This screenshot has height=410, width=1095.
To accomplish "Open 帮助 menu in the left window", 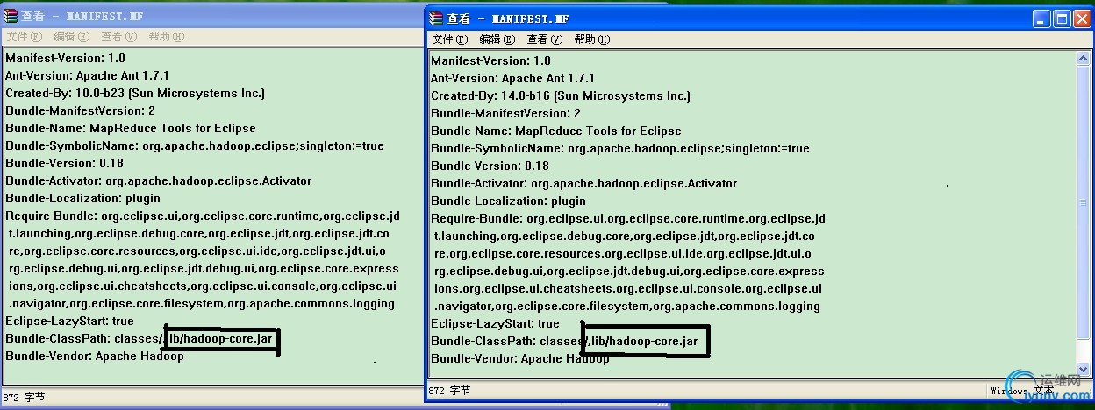I will (166, 37).
